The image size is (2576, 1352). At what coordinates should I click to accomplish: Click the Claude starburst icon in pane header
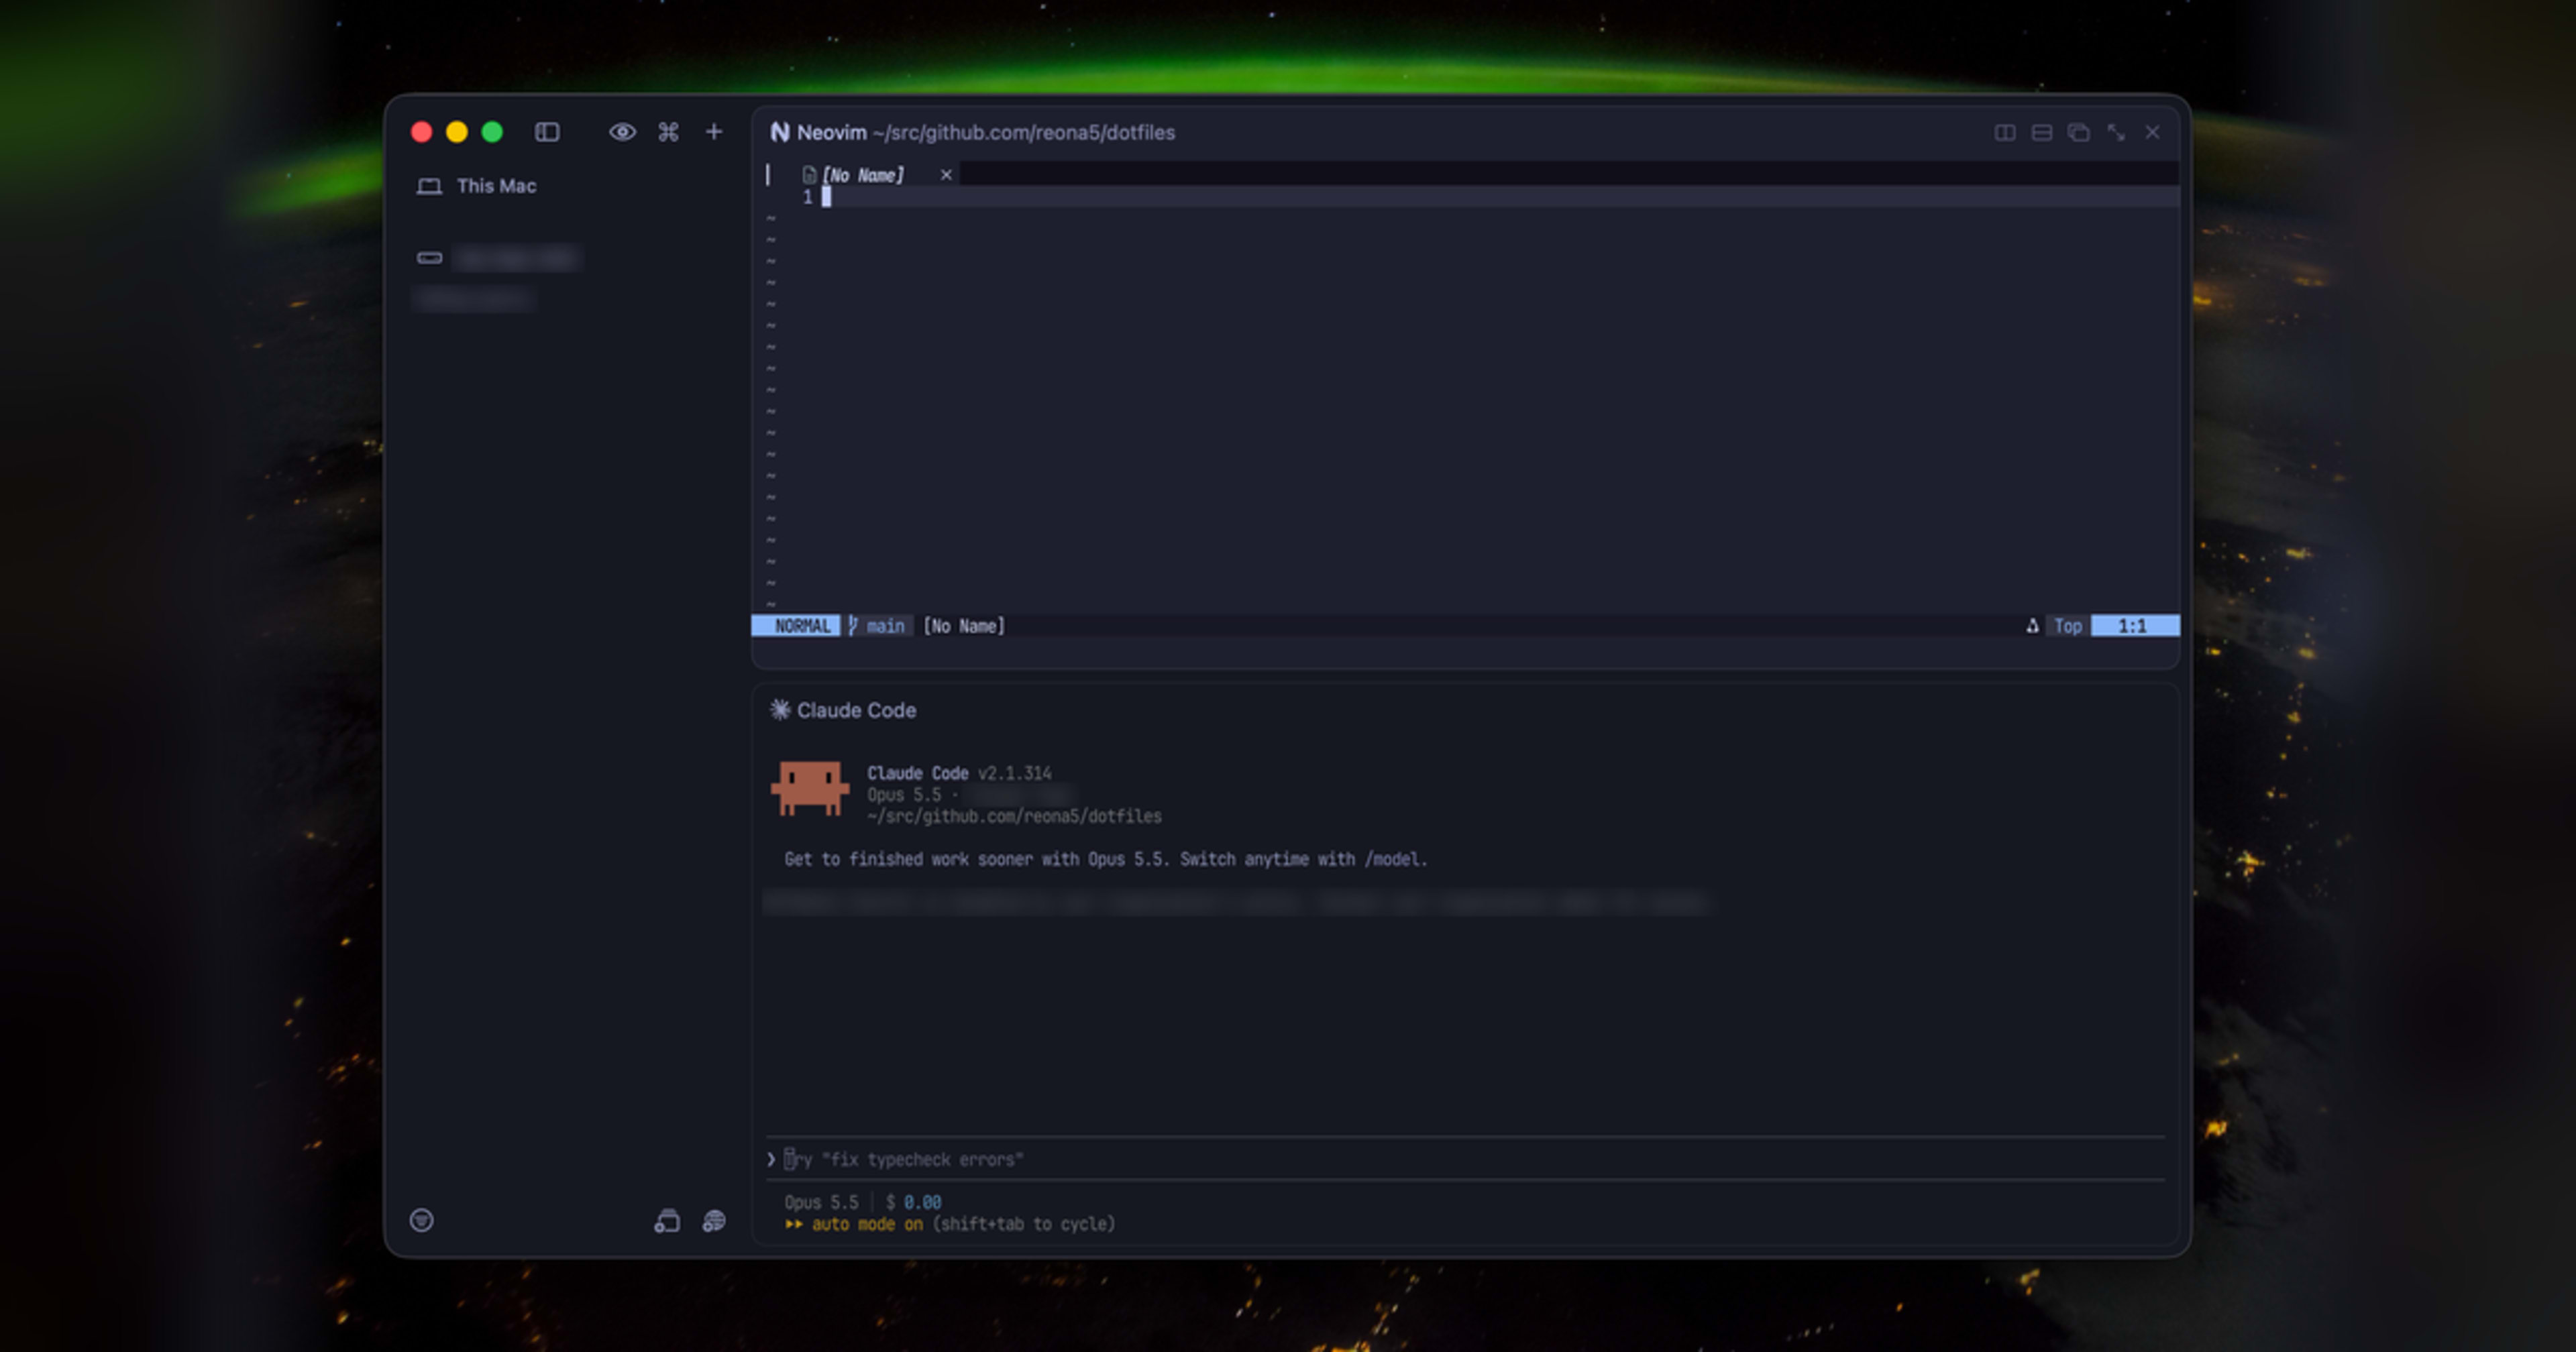pyautogui.click(x=780, y=710)
